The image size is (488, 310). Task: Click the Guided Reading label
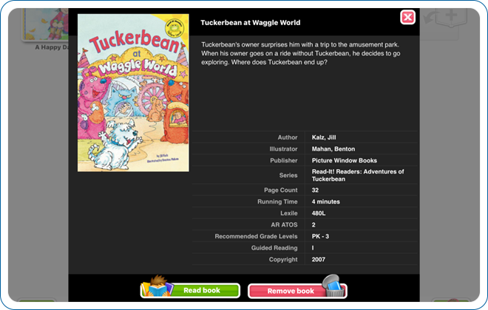274,247
